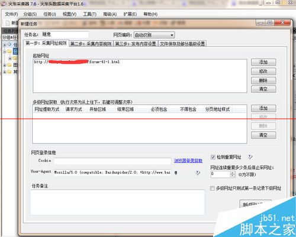Click the 火车采集器 app icon in title bar

(4, 4)
